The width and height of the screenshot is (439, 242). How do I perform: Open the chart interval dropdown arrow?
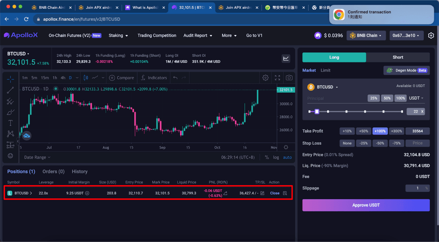(x=78, y=78)
